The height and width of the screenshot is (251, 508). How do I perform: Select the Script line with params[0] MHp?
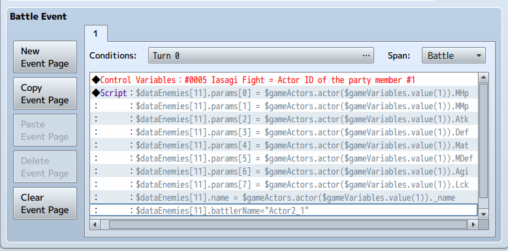coord(284,93)
